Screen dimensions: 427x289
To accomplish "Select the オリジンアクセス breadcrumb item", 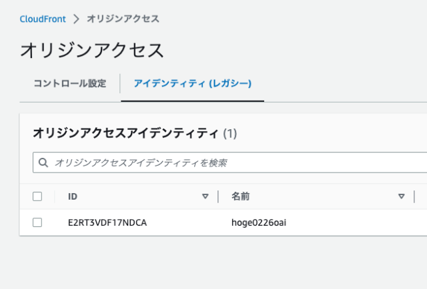I will click(123, 19).
